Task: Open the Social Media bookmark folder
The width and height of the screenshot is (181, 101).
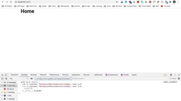Action: pos(145,6)
